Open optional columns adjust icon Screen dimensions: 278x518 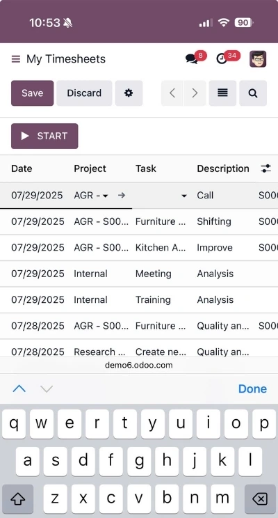coord(265,168)
